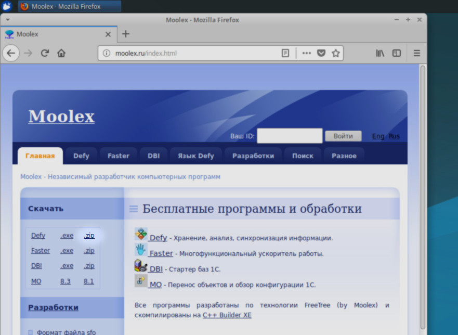Download DBI .exe from sidebar
The height and width of the screenshot is (335, 458).
pos(67,266)
